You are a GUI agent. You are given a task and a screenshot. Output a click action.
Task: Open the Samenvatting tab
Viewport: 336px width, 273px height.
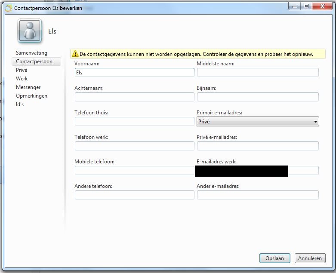coord(28,53)
